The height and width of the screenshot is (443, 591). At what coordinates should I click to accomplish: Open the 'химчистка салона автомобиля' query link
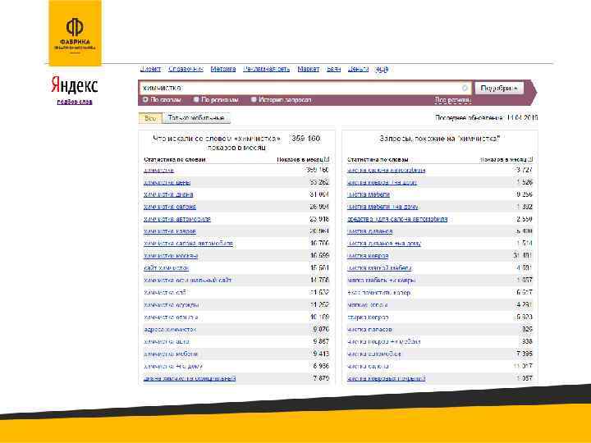(188, 244)
